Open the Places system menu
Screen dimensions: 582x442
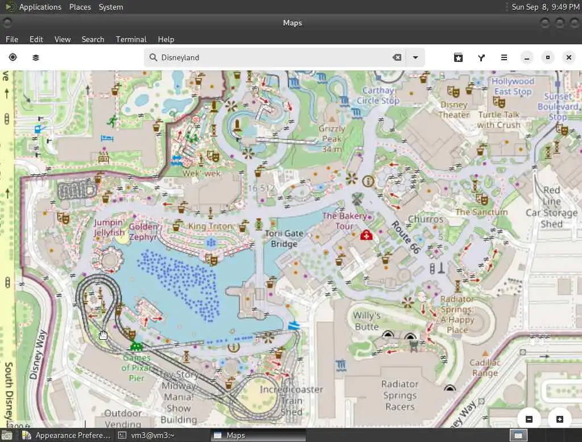[80, 7]
